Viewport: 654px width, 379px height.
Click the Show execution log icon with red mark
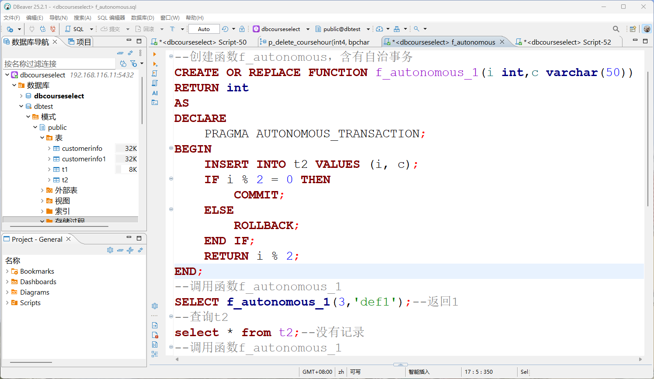pos(155,335)
